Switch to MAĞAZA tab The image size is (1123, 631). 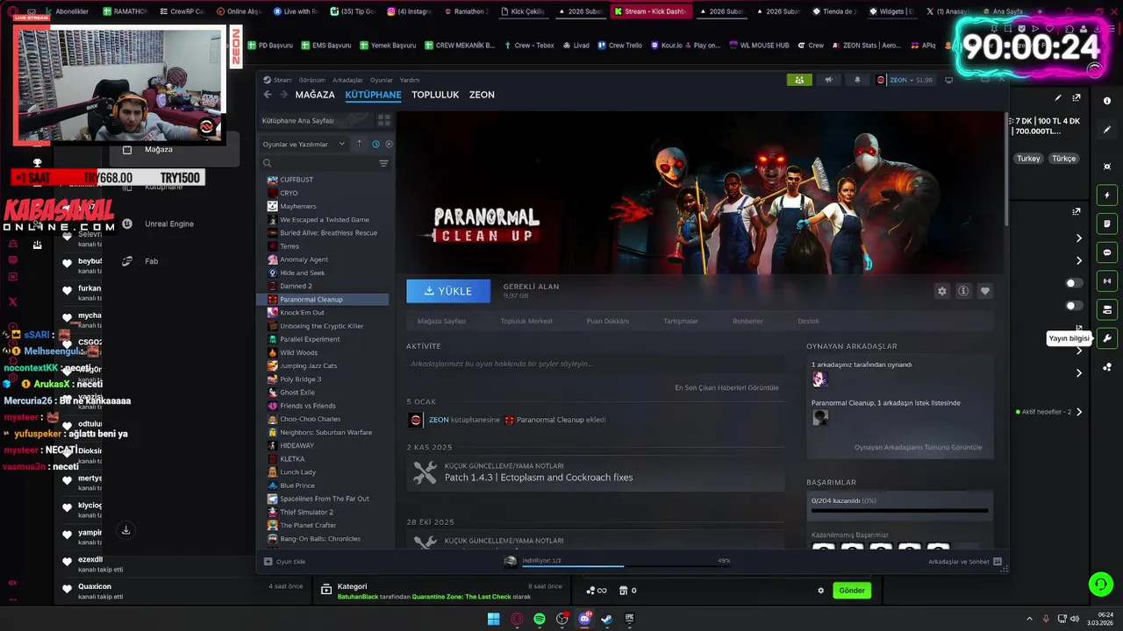pos(315,95)
